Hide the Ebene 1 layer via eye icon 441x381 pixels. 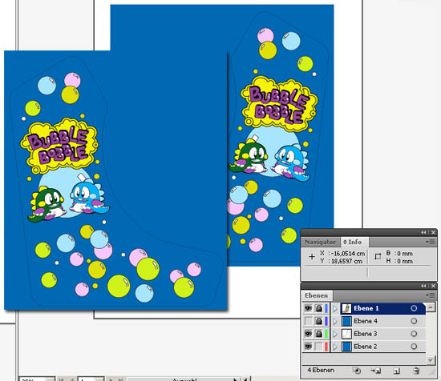[x=308, y=308]
